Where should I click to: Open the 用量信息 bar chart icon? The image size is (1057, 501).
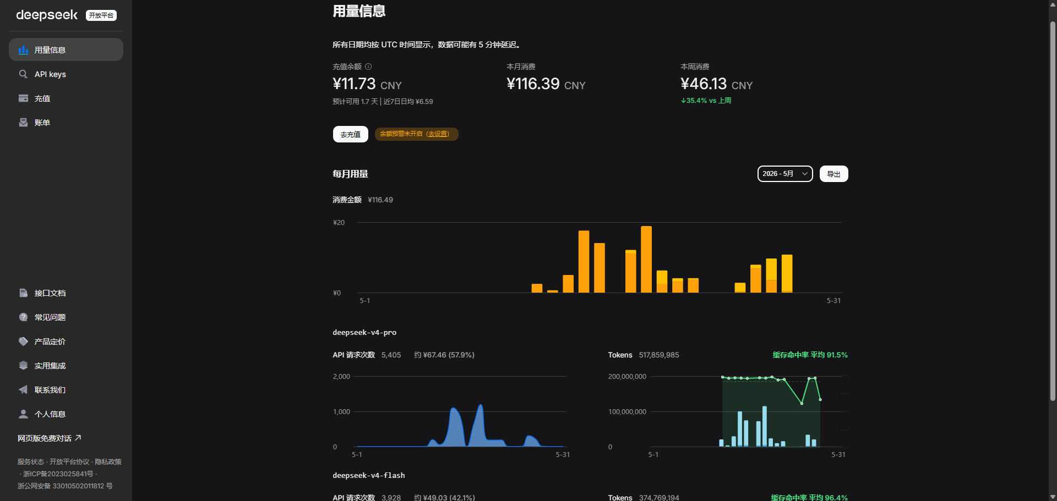coord(23,50)
